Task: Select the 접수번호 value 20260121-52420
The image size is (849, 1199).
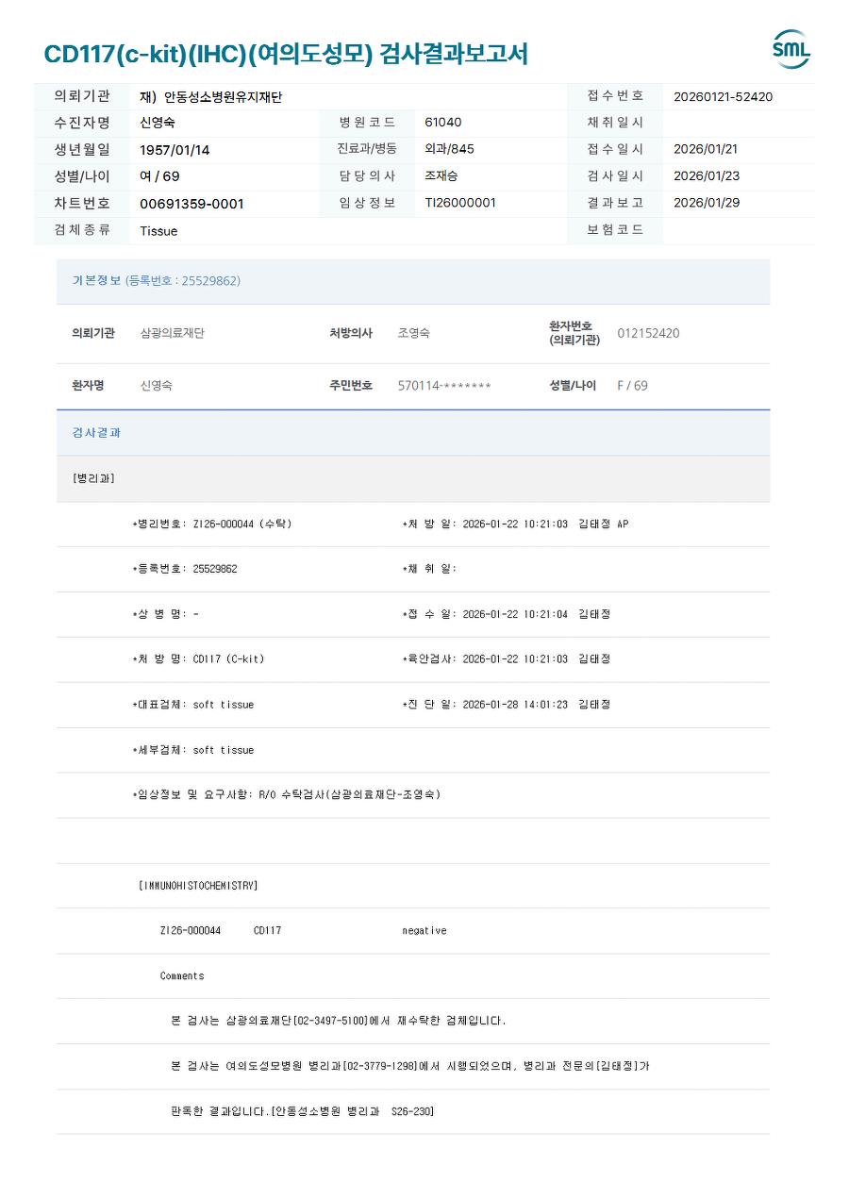Action: [723, 96]
